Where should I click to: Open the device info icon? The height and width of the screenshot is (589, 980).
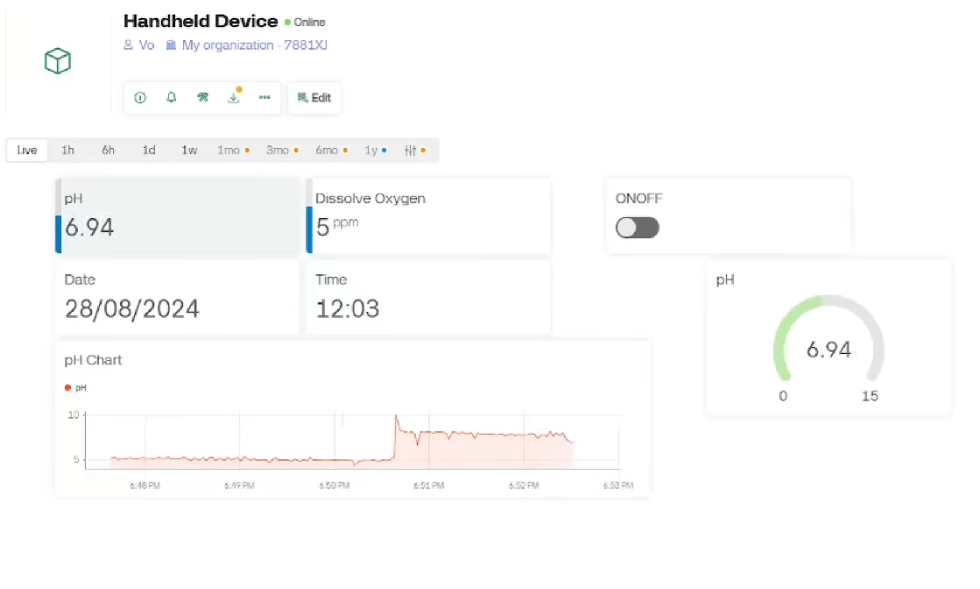[140, 97]
